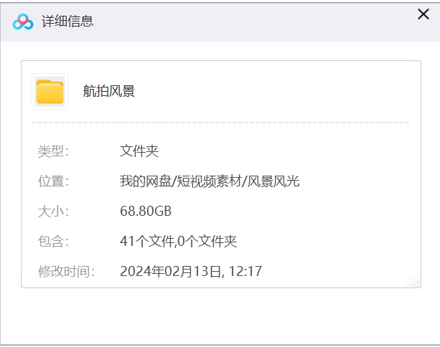Select the folder name 航拍风景
Image resolution: width=440 pixels, height=347 pixels.
pyautogui.click(x=109, y=91)
